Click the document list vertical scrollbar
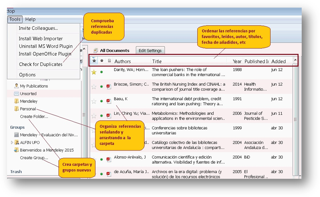 tap(295, 119)
